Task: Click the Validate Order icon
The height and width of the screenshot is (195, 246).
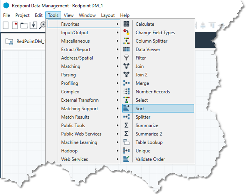Action: click(x=126, y=159)
